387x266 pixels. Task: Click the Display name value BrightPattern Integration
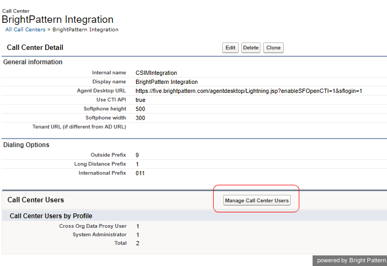[166, 82]
